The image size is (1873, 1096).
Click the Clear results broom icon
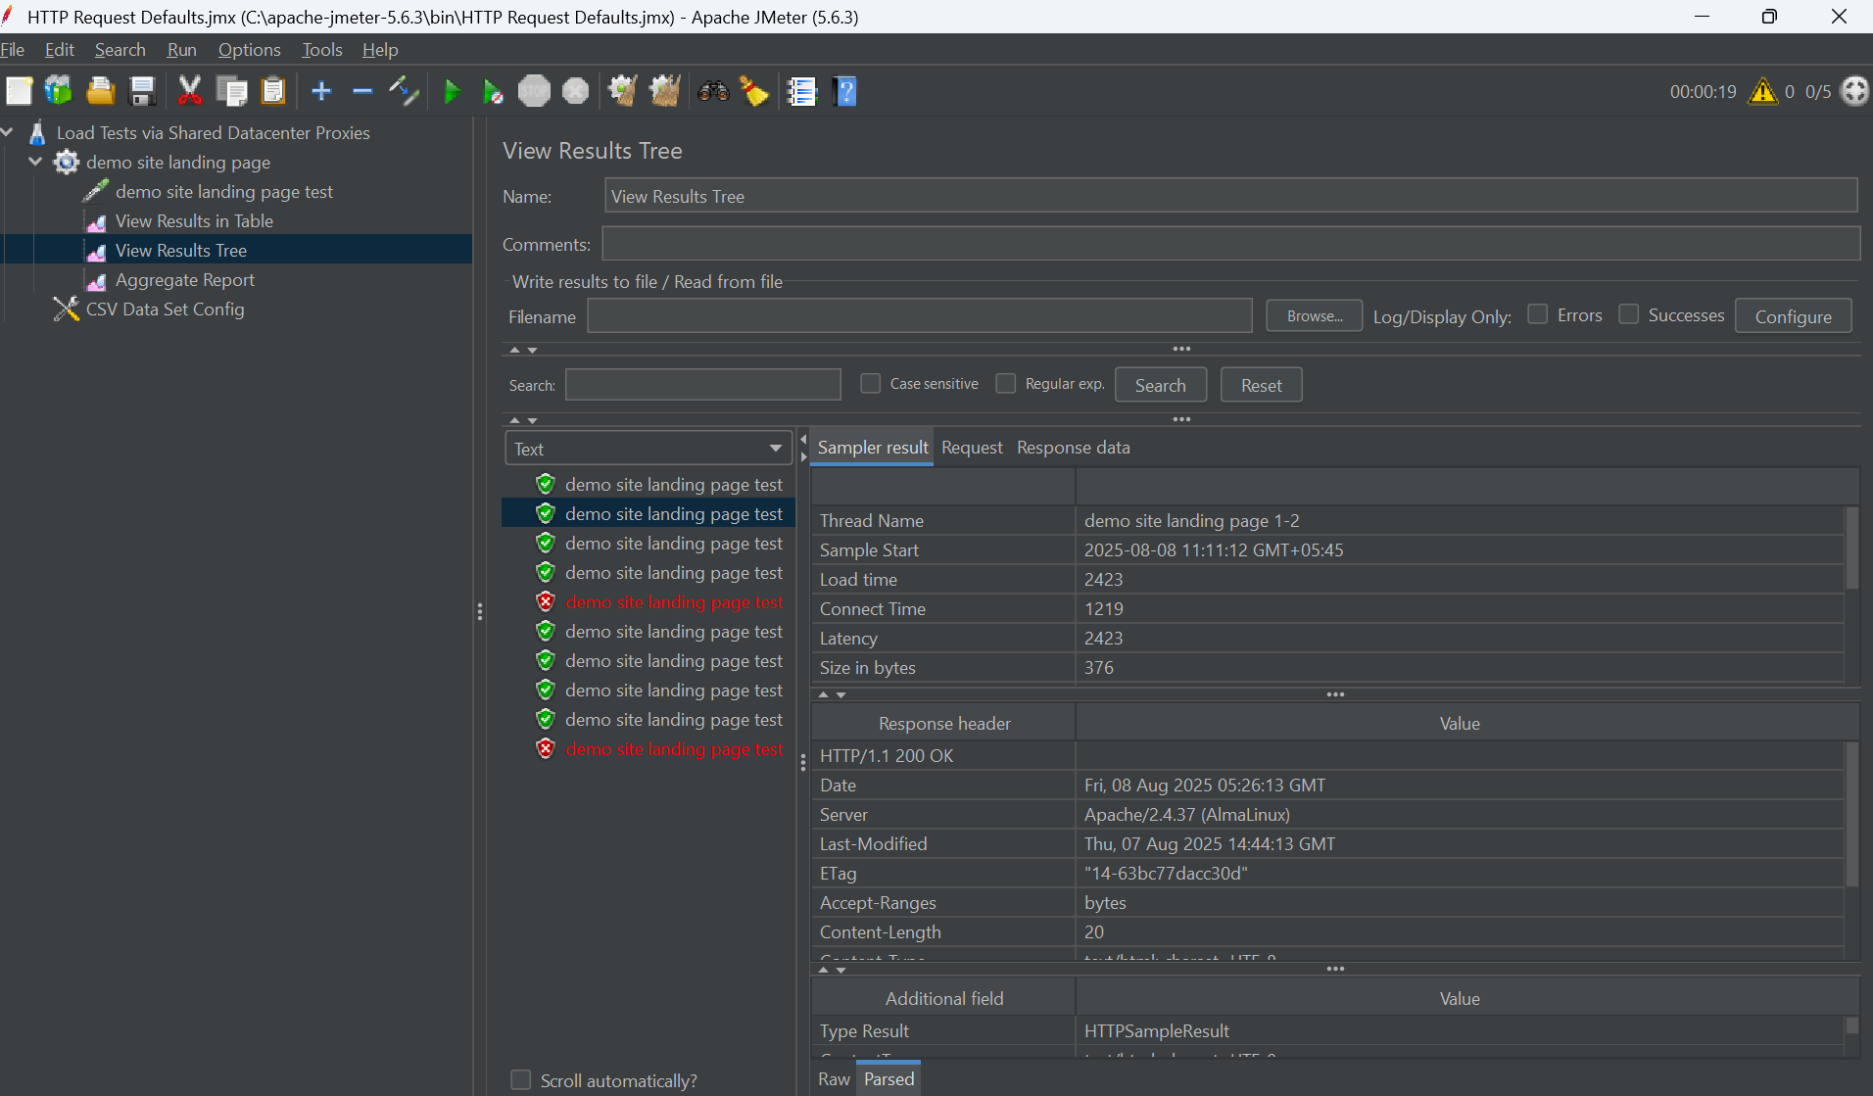623,91
